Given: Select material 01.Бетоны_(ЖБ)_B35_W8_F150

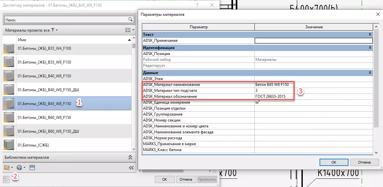Looking at the screenshot, I should coord(44,62).
